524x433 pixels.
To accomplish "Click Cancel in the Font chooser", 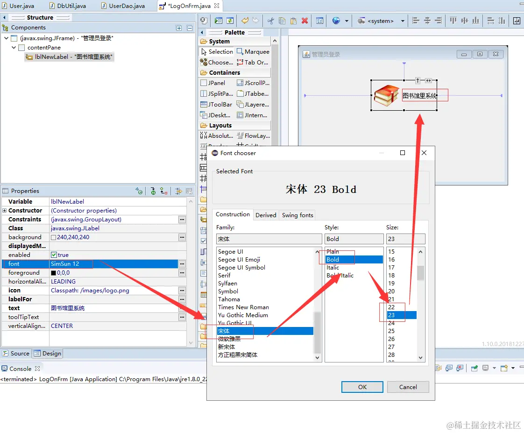I will (x=408, y=387).
